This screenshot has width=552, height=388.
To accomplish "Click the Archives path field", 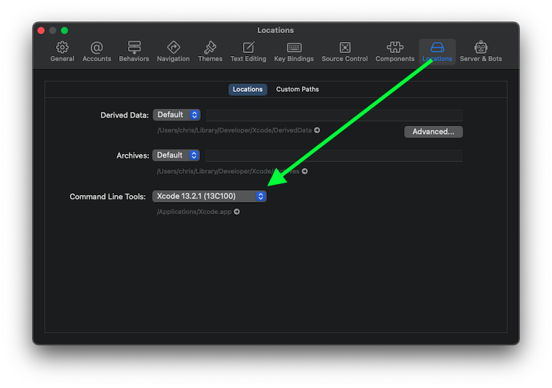I will 333,155.
